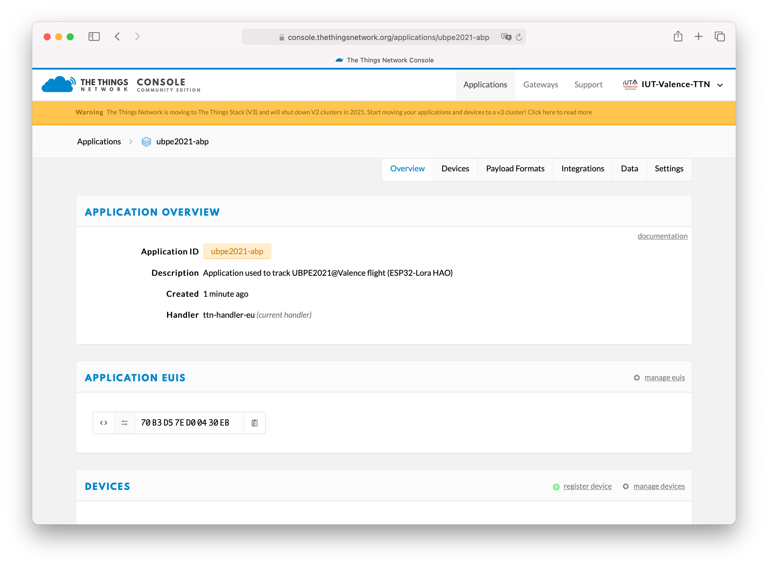Click the APPLICATION EUIS heading
The image size is (768, 567).
135,378
